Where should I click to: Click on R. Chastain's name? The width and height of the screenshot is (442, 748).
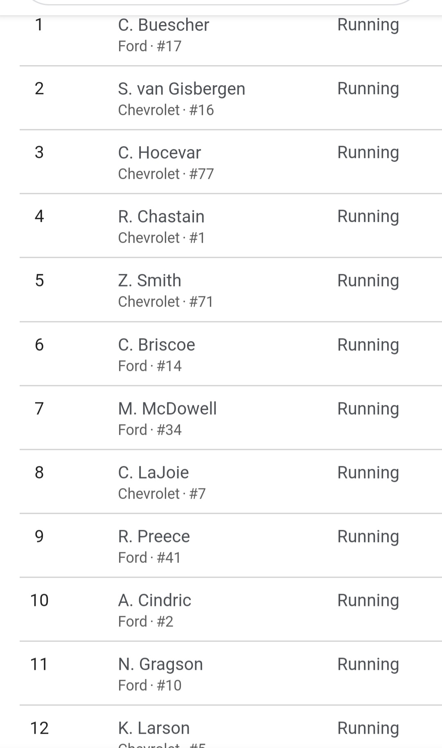(161, 217)
